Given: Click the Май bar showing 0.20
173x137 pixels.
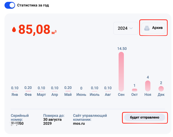Looking at the screenshot, I should (68, 91).
